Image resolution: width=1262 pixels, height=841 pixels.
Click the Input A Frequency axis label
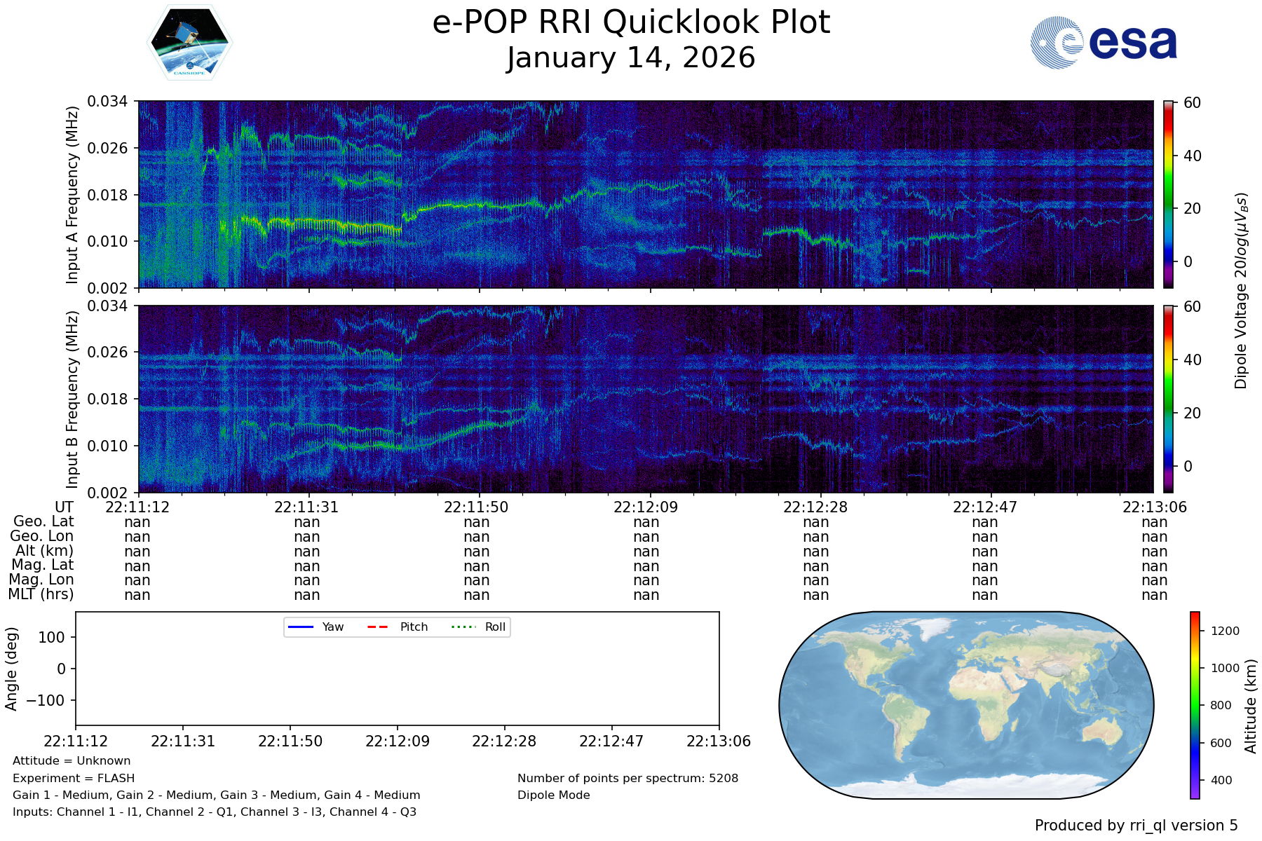point(72,195)
